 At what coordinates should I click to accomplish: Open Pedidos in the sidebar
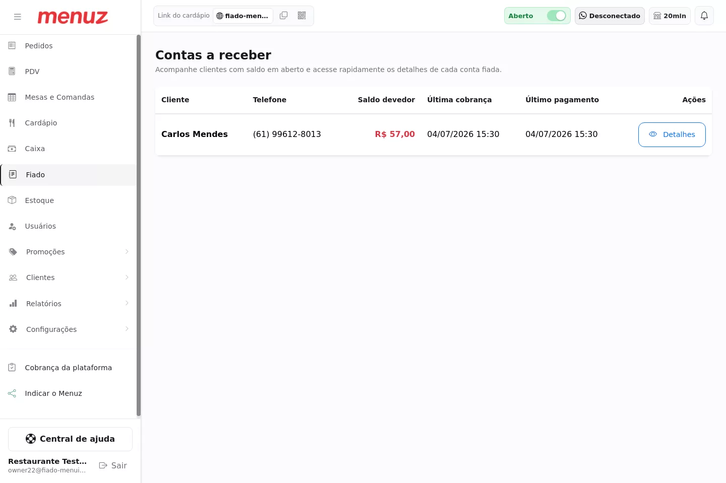point(69,46)
